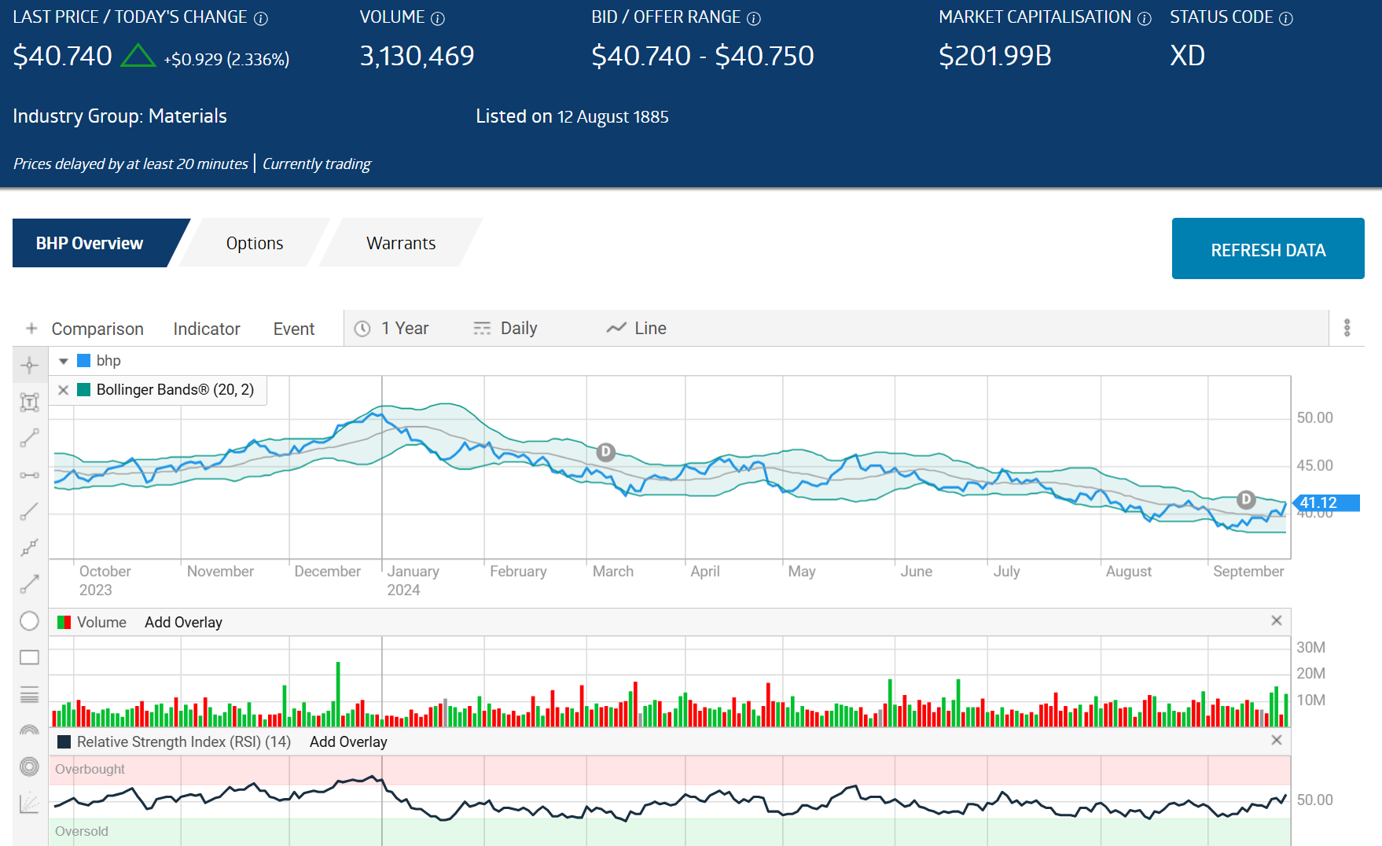Remove the Bollinger Bands indicator

pos(64,390)
